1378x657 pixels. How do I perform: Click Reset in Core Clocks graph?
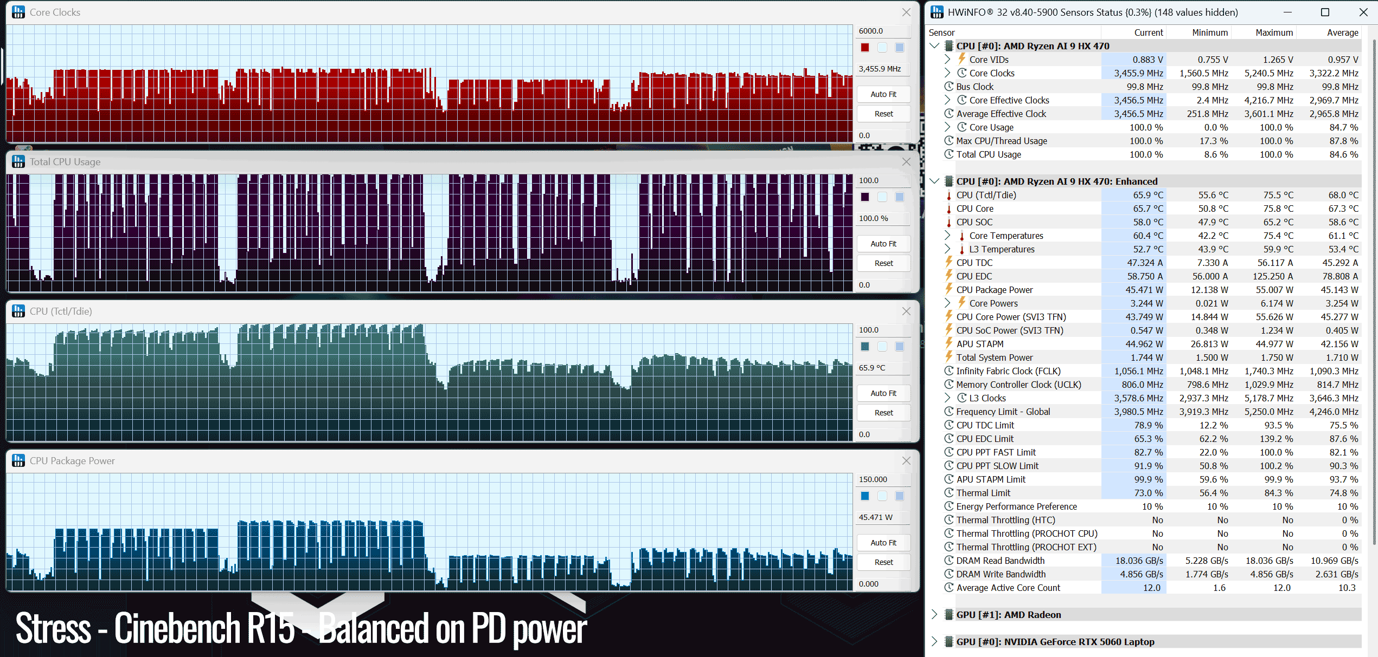pos(883,114)
